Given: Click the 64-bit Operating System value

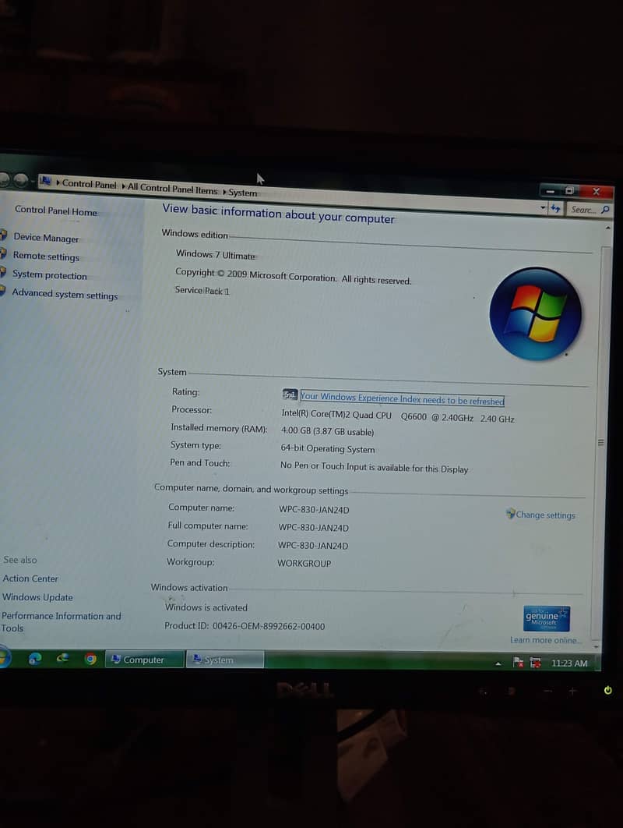Looking at the screenshot, I should 328,448.
